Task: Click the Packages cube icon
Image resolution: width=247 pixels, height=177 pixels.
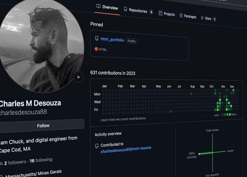Action: click(181, 15)
